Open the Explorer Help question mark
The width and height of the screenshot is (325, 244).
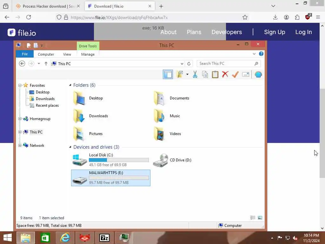[x=261, y=54]
